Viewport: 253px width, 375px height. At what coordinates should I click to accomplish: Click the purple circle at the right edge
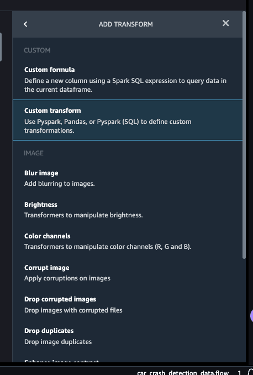(x=251, y=316)
